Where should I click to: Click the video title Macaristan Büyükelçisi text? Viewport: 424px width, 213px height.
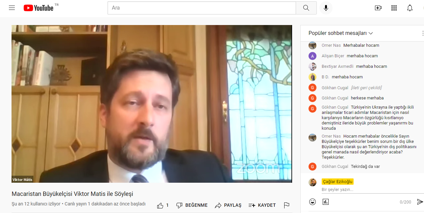(72, 194)
